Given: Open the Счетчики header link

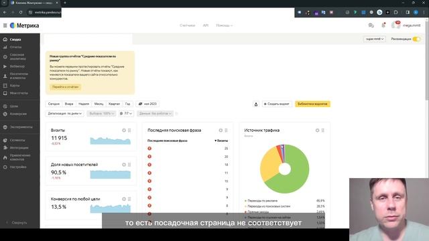Looking at the screenshot, I should click(x=188, y=25).
